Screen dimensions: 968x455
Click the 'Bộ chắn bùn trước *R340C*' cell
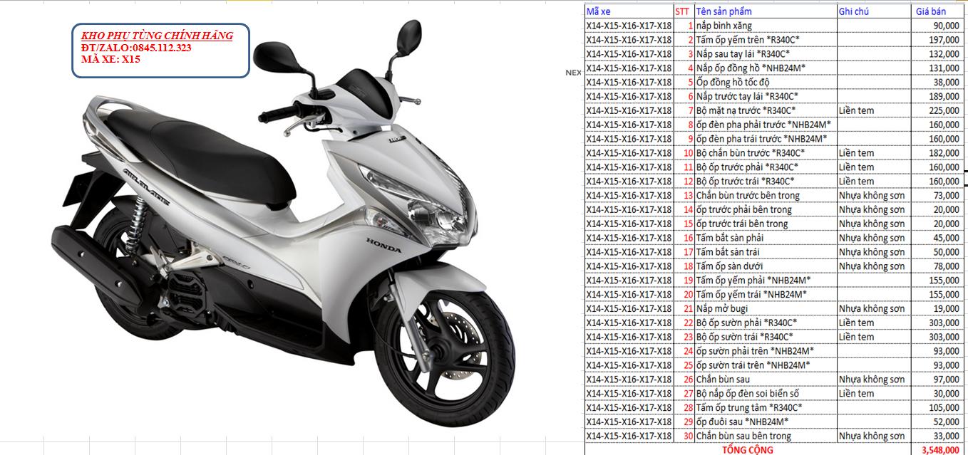click(x=766, y=153)
